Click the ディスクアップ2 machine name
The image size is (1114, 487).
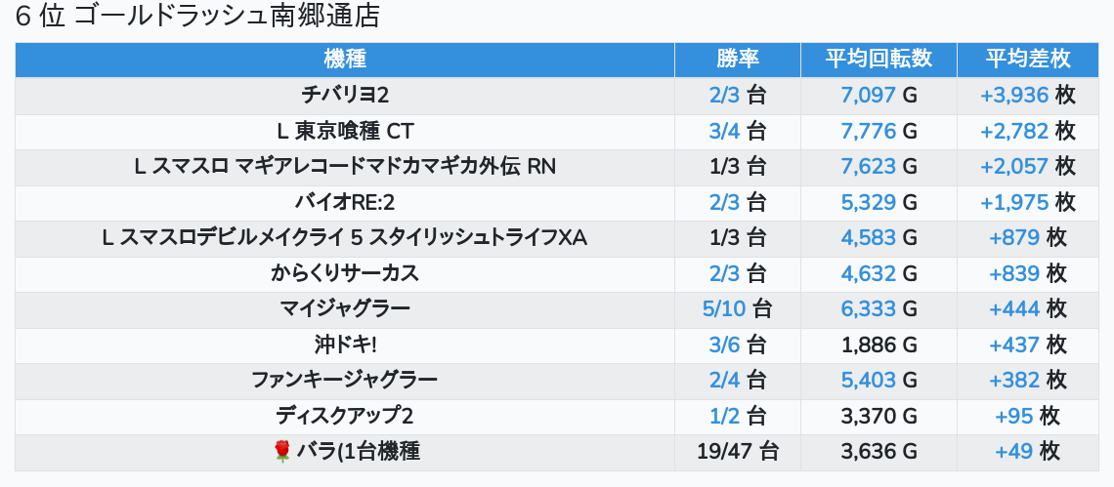[x=345, y=416]
